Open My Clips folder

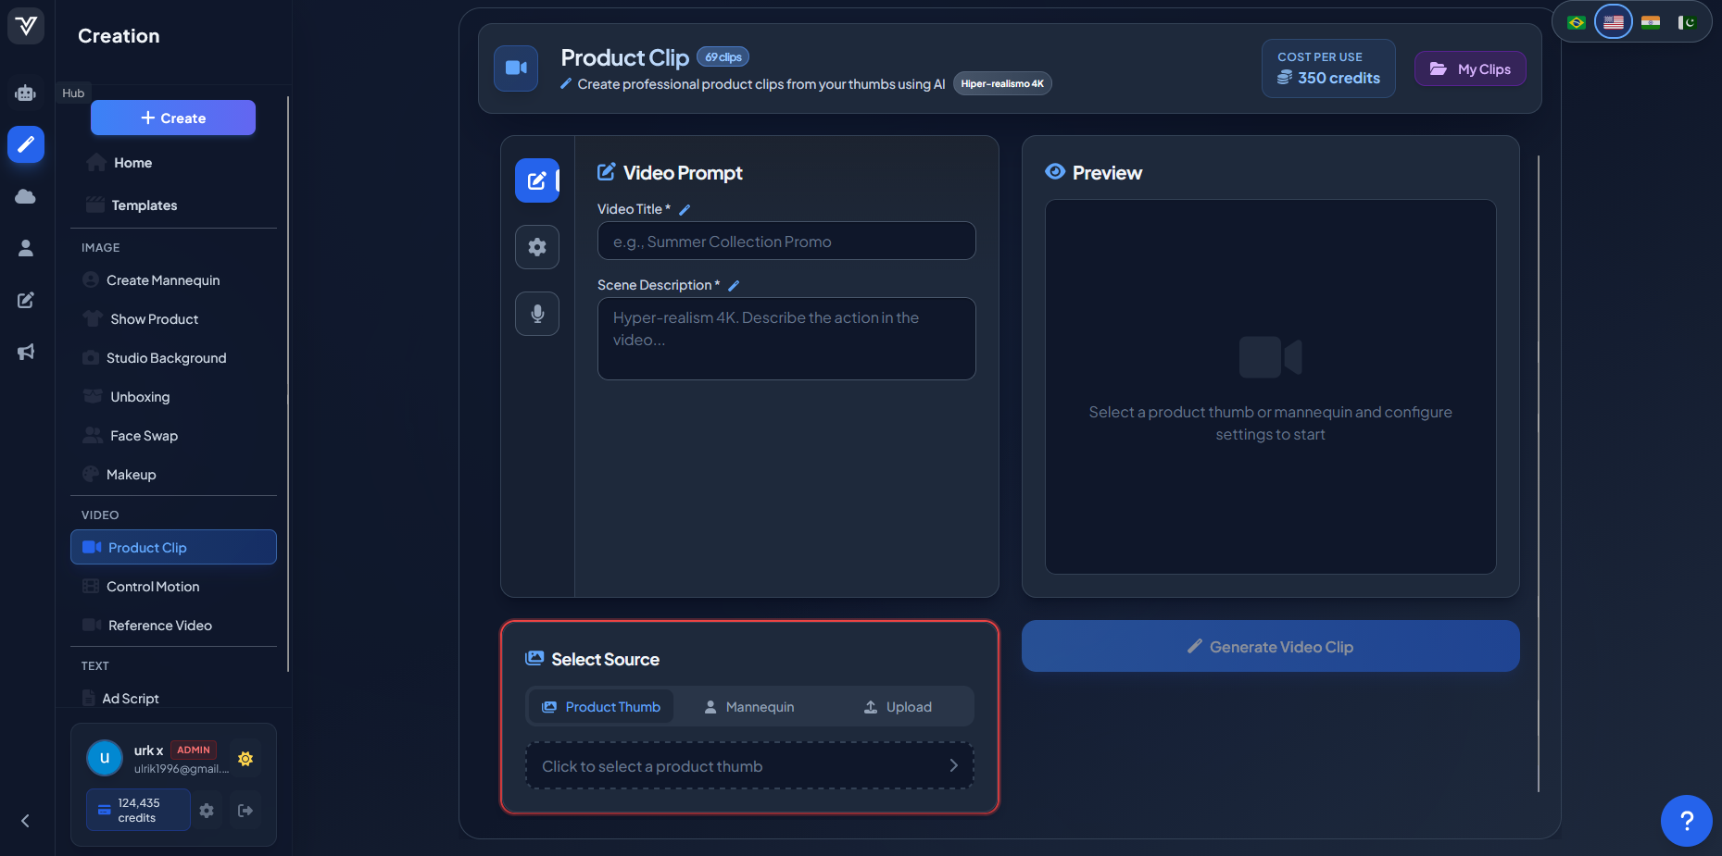[x=1470, y=68]
